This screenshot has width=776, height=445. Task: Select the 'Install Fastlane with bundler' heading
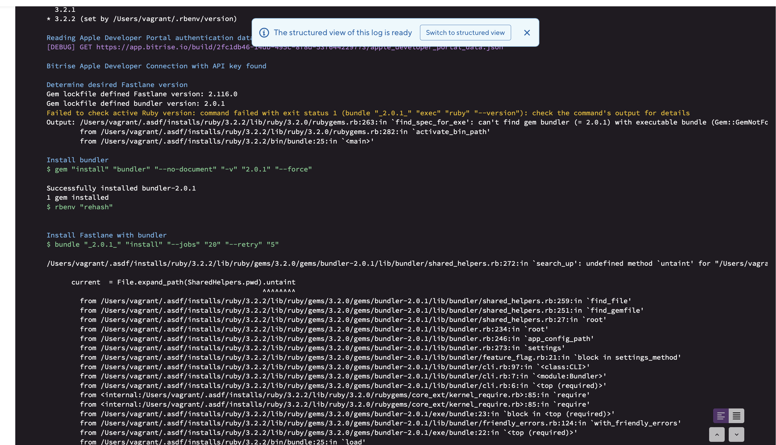click(x=107, y=235)
